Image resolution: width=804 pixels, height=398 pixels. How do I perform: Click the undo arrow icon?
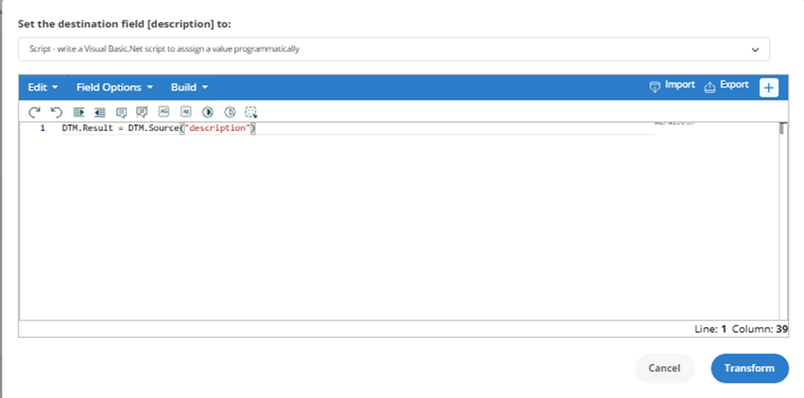tap(57, 112)
